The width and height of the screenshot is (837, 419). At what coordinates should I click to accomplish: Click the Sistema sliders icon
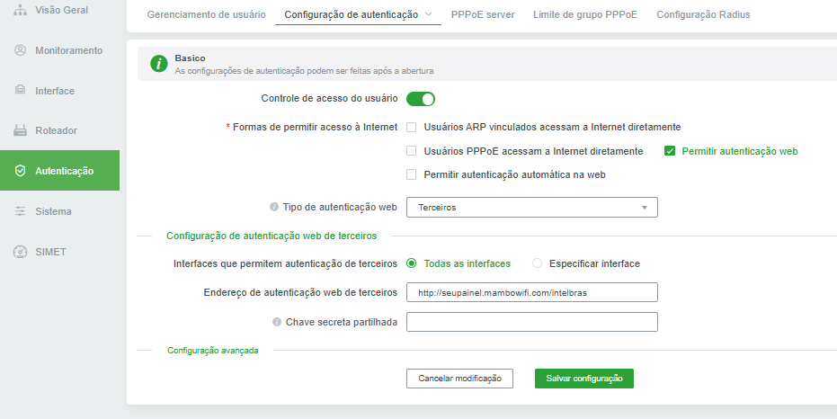coord(20,211)
